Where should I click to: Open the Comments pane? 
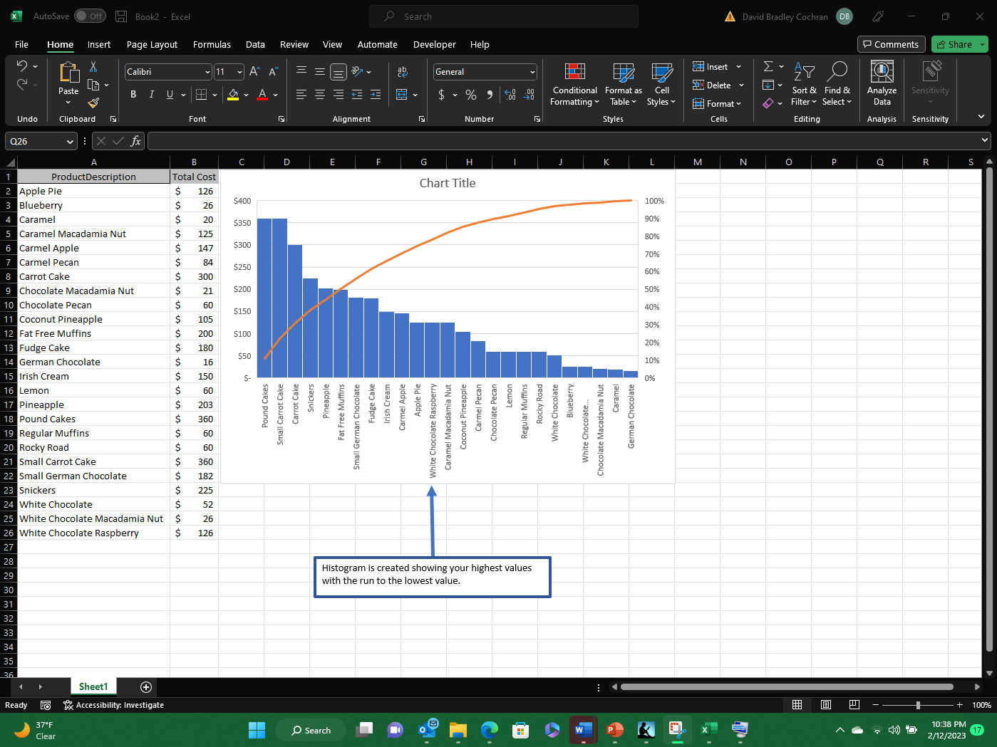pos(891,44)
